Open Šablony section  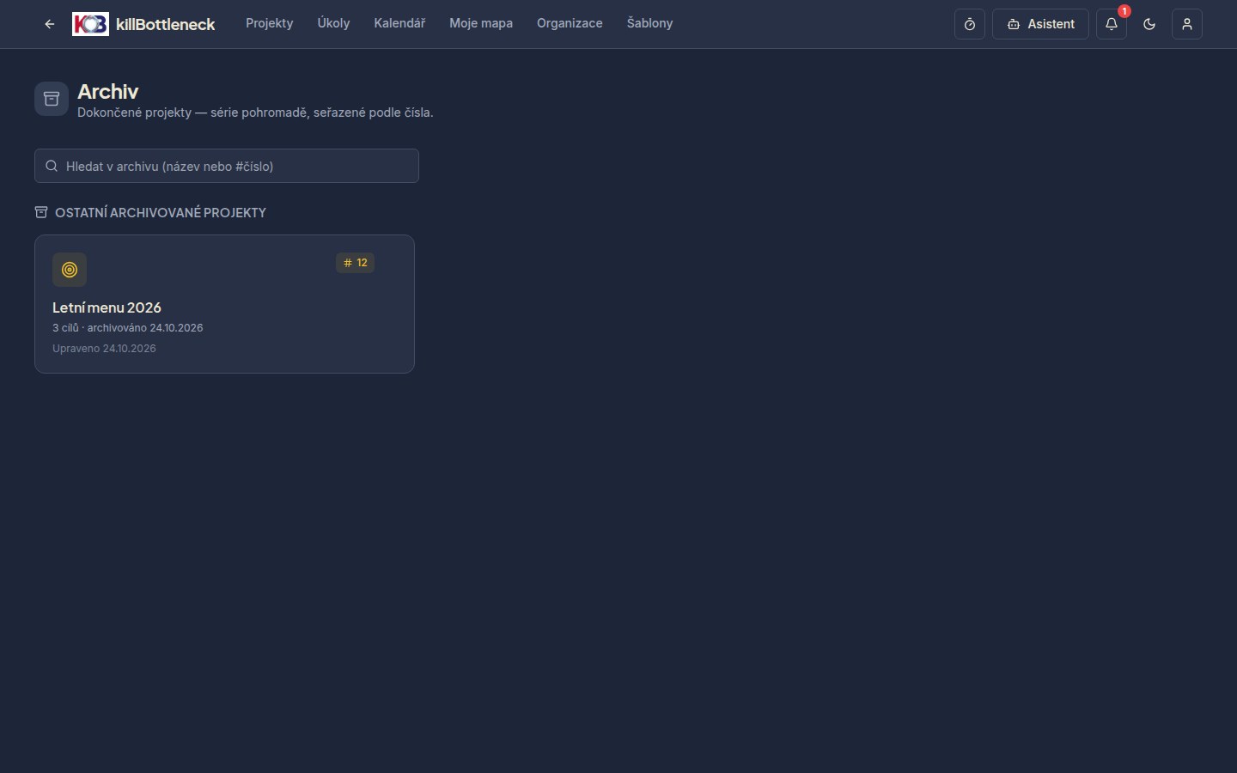[x=649, y=23]
